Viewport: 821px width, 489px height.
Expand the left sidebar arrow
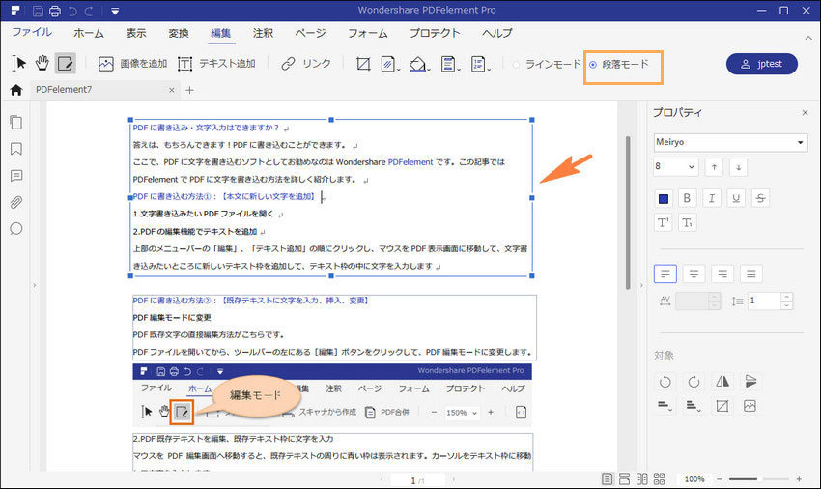click(35, 286)
